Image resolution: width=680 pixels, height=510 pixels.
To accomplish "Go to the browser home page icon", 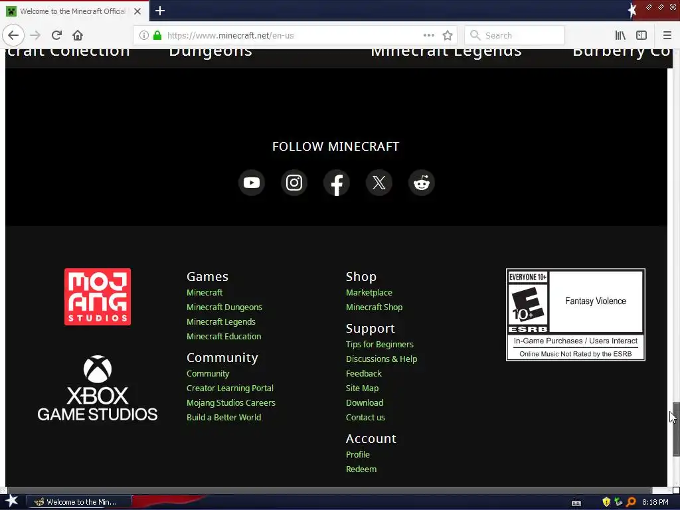I will (78, 35).
